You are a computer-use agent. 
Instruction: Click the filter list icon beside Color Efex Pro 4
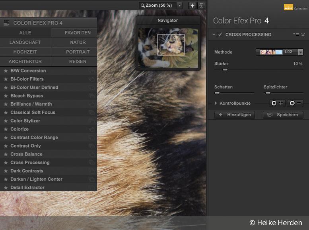pyautogui.click(x=6, y=23)
